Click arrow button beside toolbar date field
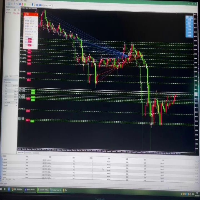The image size is (200, 200). [x=53, y=6]
